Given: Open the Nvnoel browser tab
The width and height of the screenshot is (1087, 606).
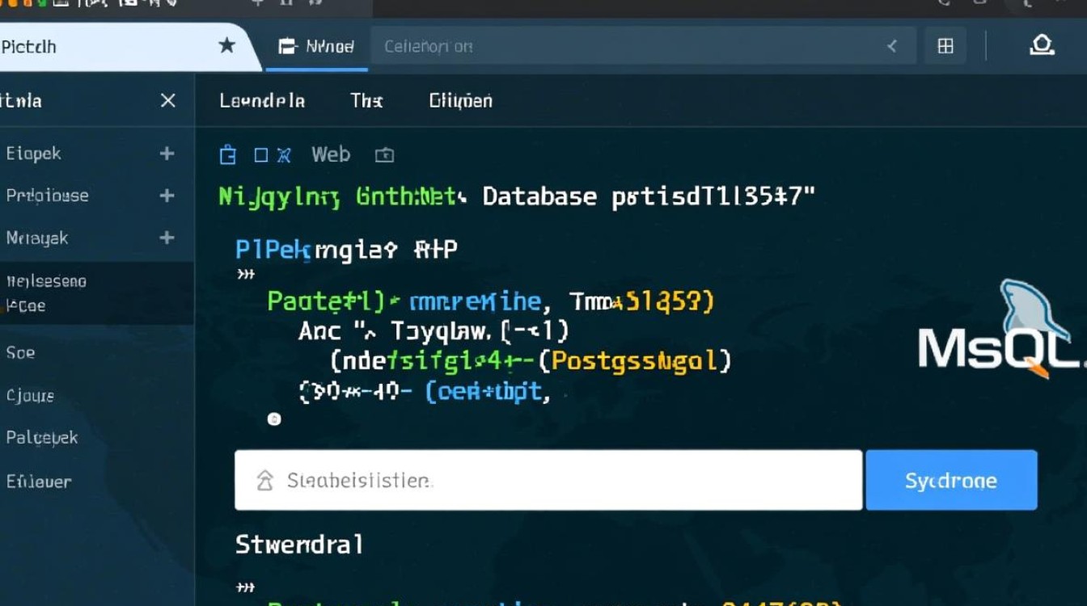Looking at the screenshot, I should pyautogui.click(x=316, y=47).
